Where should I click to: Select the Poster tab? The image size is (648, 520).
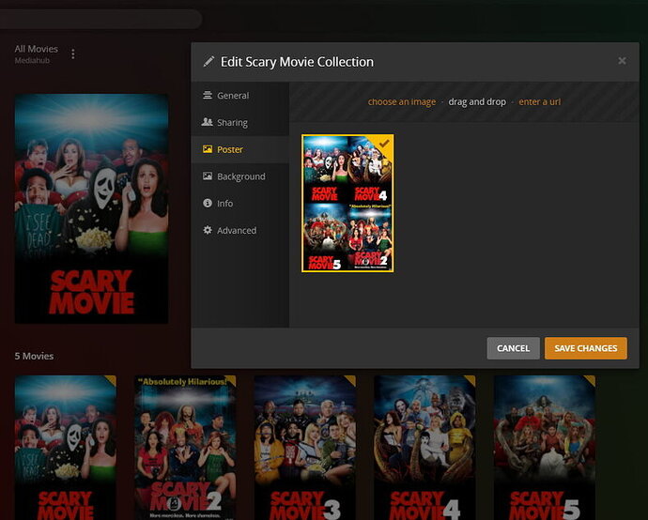(240, 149)
